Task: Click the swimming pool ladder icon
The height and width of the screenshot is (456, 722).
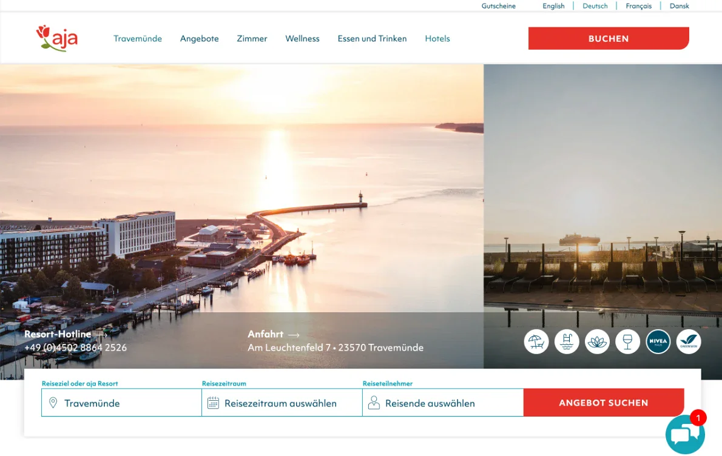Action: [x=566, y=341]
